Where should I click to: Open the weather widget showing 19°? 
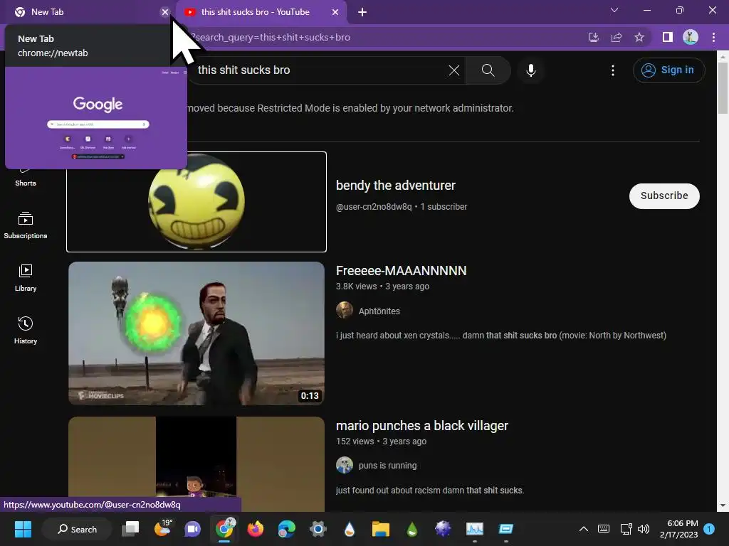[x=163, y=529]
